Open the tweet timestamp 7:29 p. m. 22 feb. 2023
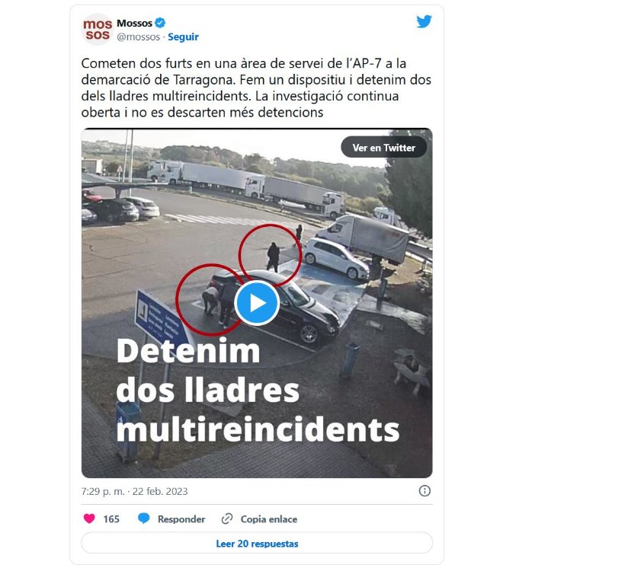The image size is (628, 571). 134,491
